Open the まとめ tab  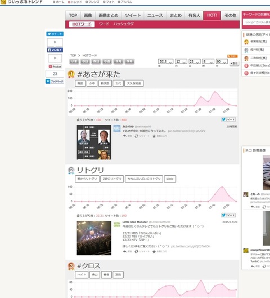click(175, 15)
